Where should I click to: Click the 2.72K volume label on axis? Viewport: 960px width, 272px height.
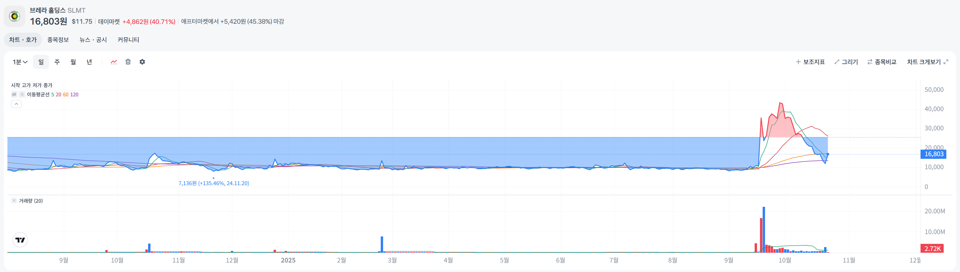pyautogui.click(x=932, y=249)
